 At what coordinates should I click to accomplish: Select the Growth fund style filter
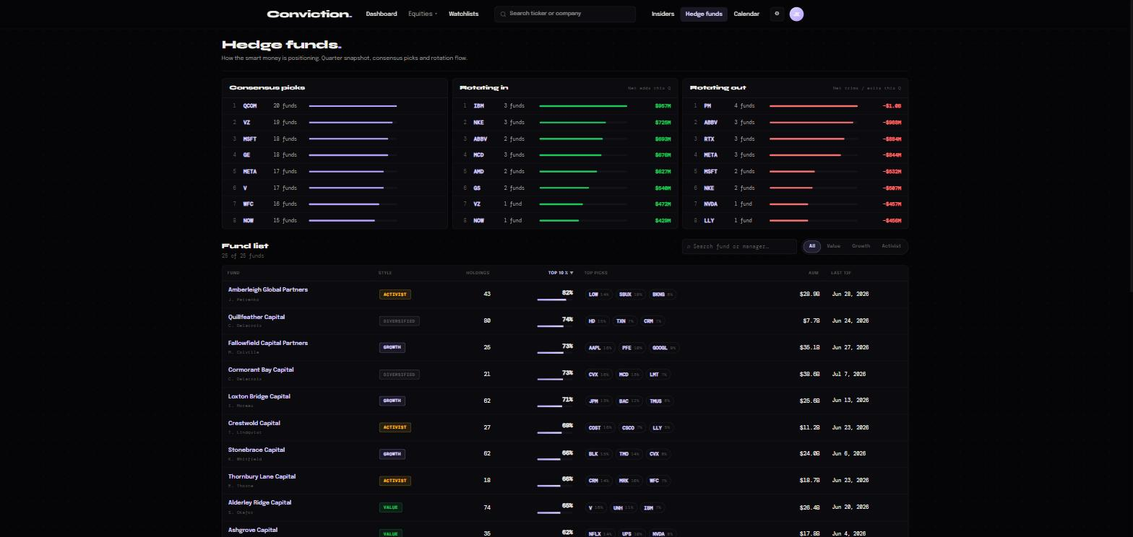click(861, 246)
